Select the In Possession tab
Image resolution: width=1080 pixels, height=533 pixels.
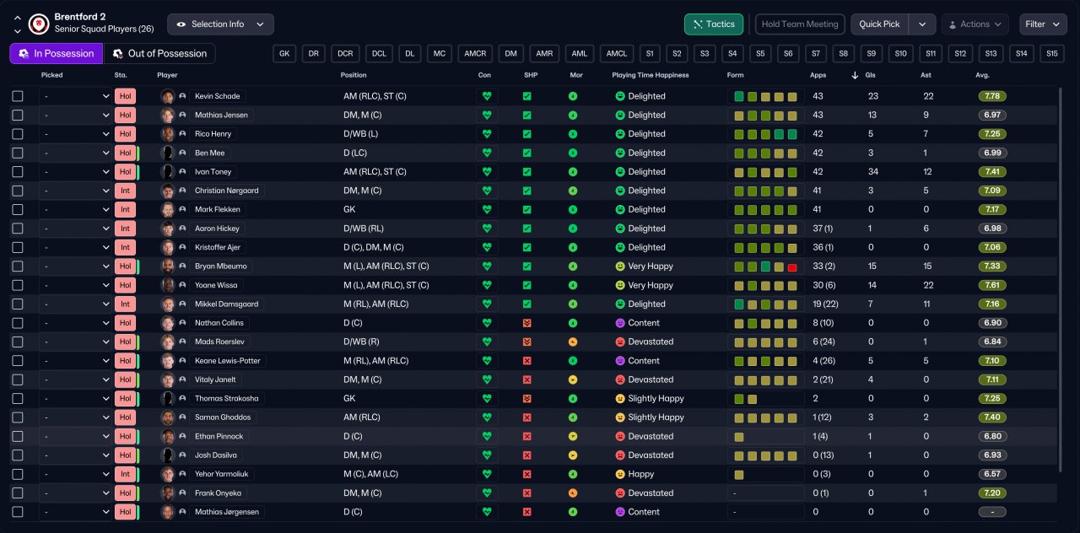point(56,54)
